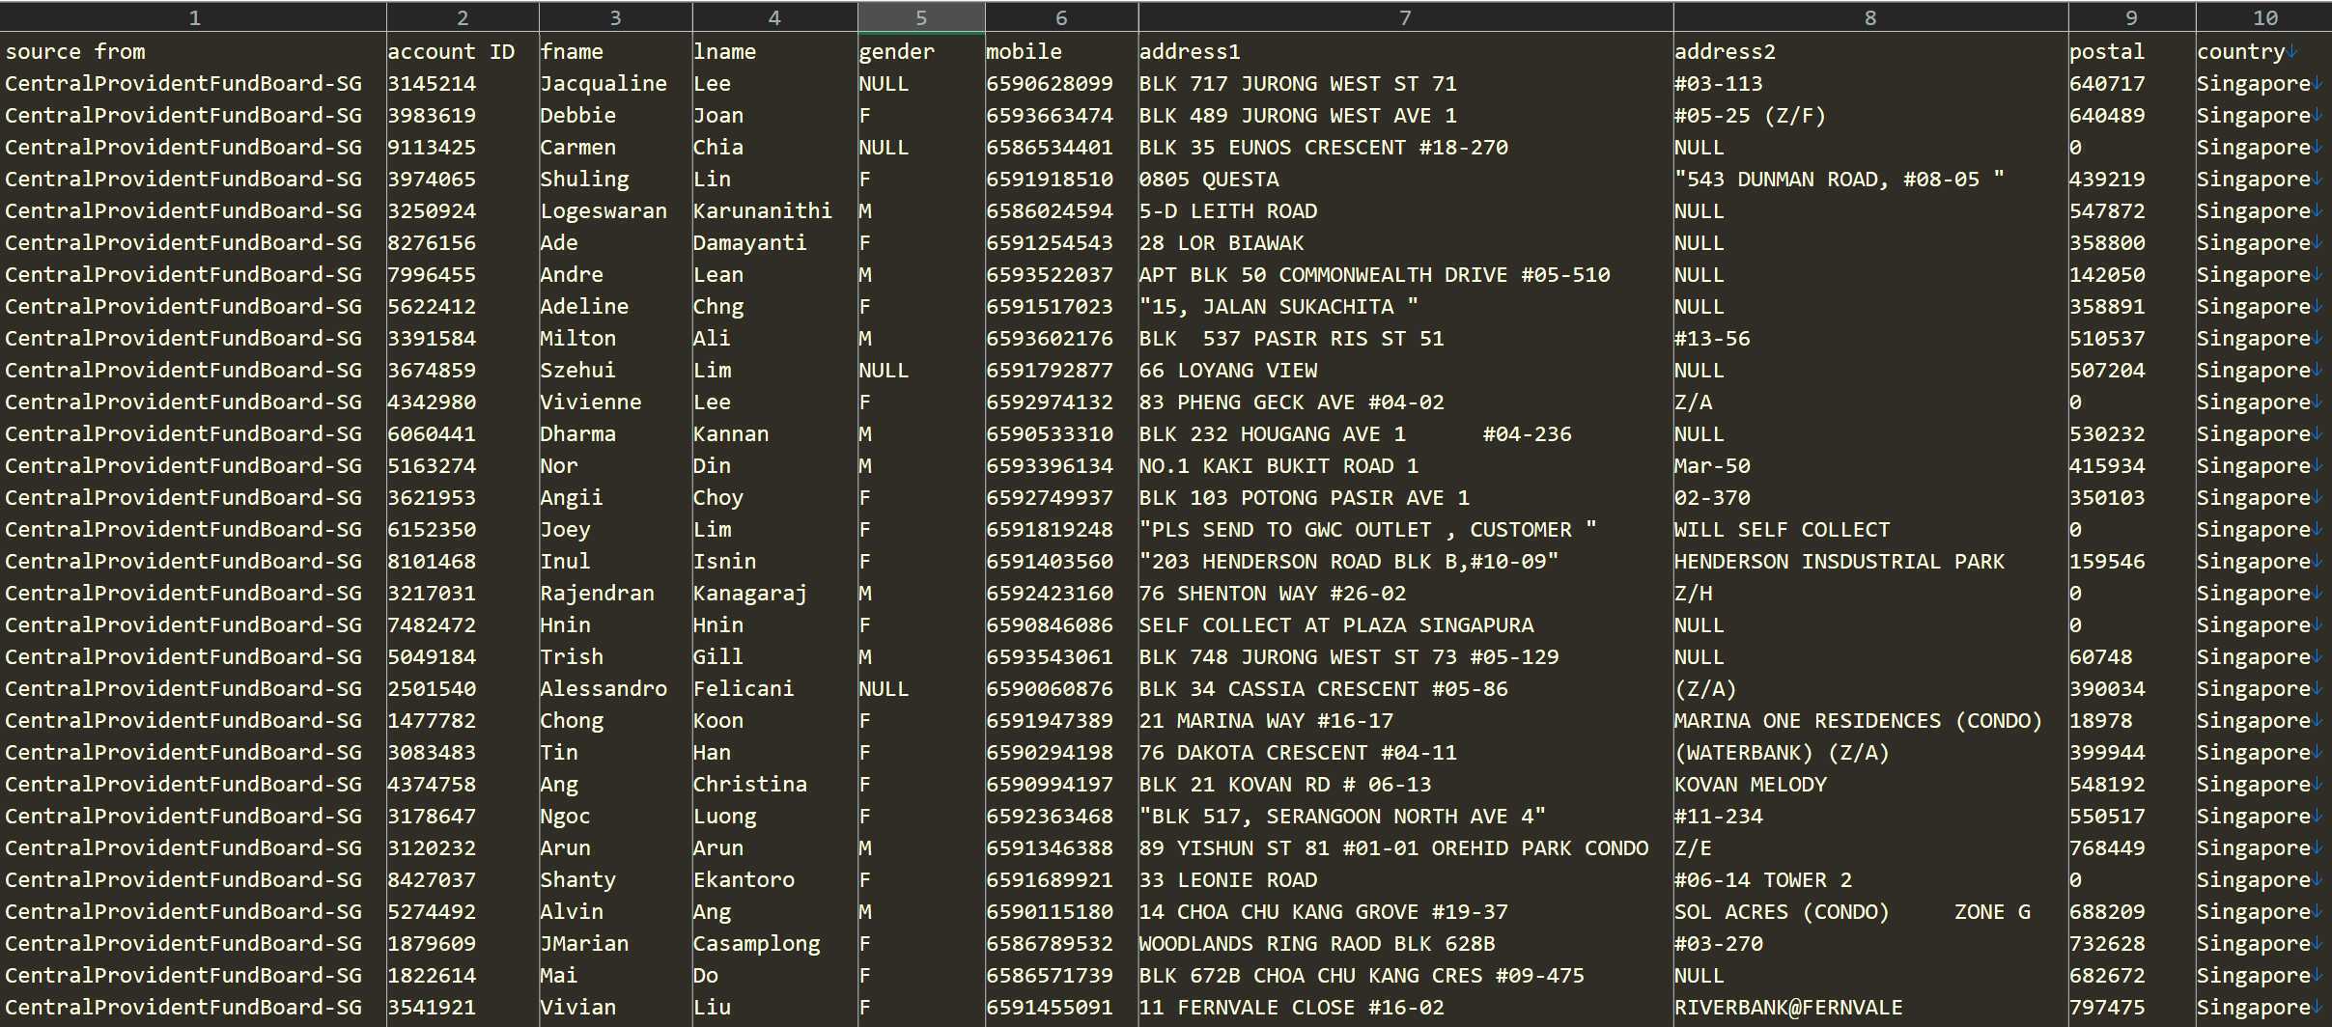Viewport: 2332px width, 1027px height.
Task: Click the NULL gender cell for Carmen
Action: tap(884, 148)
